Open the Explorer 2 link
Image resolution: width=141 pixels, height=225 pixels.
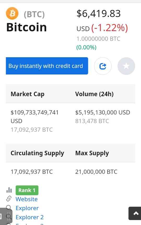(x=30, y=217)
